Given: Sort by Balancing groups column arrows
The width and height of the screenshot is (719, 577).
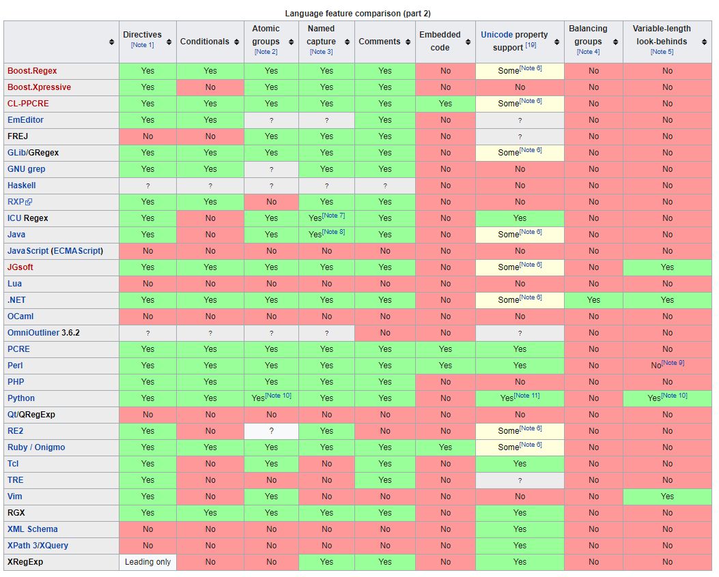Looking at the screenshot, I should [x=615, y=42].
